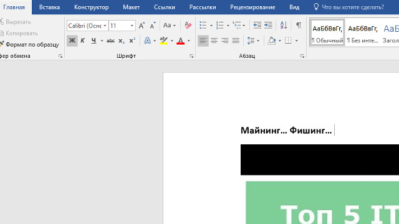Apply multilevel list
Viewport: 399px width, 224px height.
coord(237,25)
